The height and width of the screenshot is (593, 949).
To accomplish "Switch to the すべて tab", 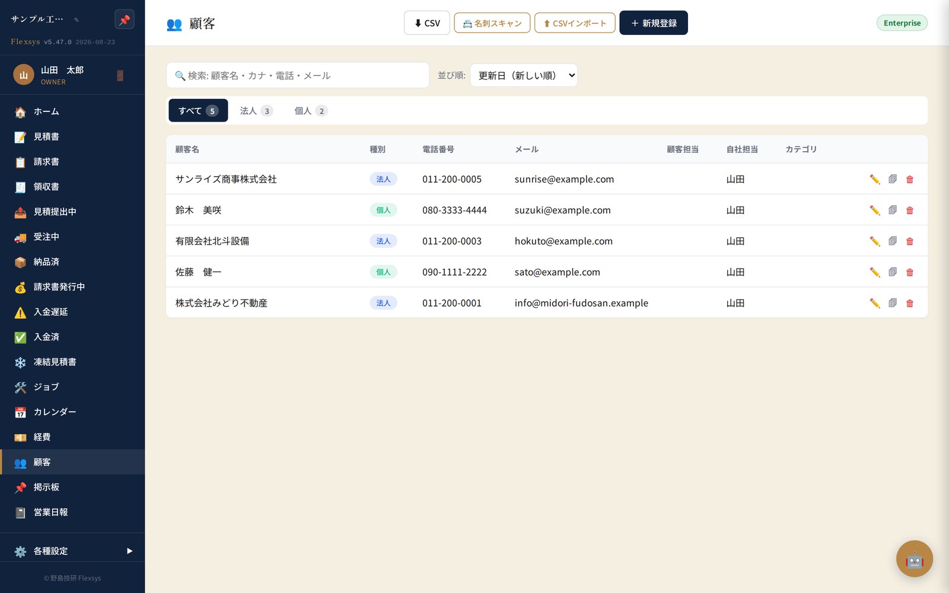I will [198, 110].
